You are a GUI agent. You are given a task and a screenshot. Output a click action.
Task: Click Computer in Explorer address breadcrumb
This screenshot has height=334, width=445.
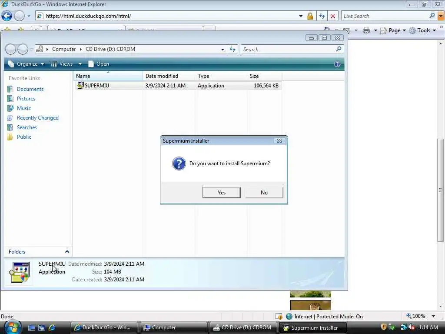click(64, 49)
